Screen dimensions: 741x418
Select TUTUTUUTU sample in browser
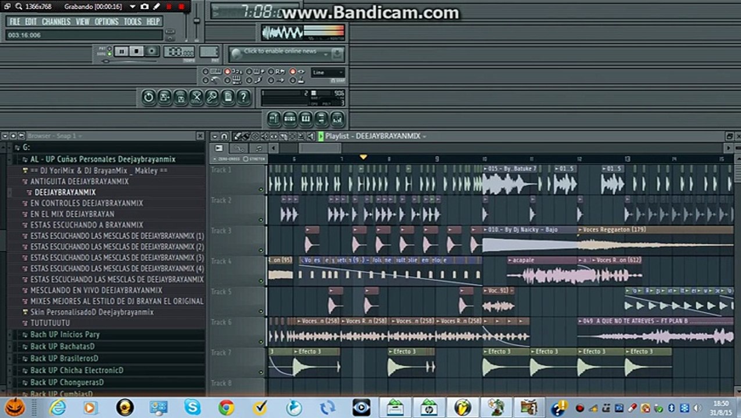tap(50, 323)
